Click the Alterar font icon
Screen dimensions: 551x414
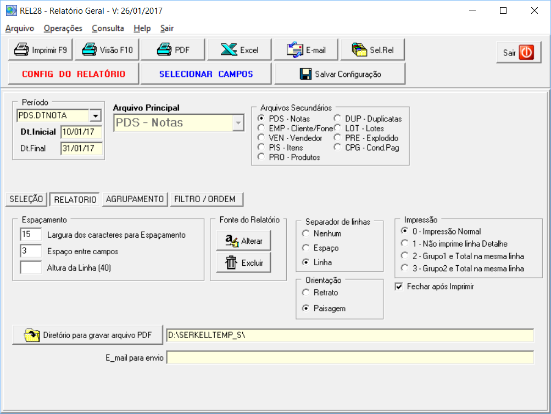tap(232, 240)
